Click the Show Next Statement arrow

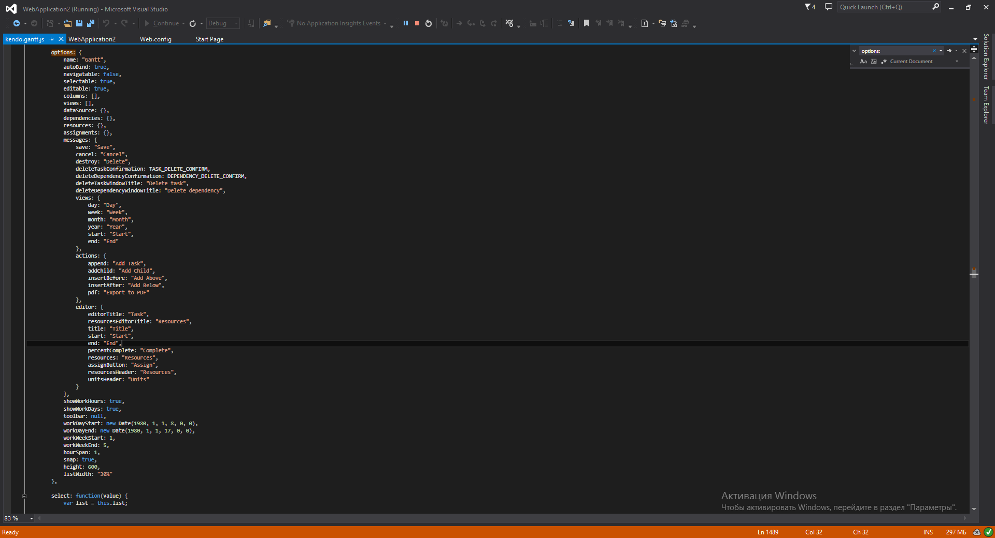tap(459, 23)
